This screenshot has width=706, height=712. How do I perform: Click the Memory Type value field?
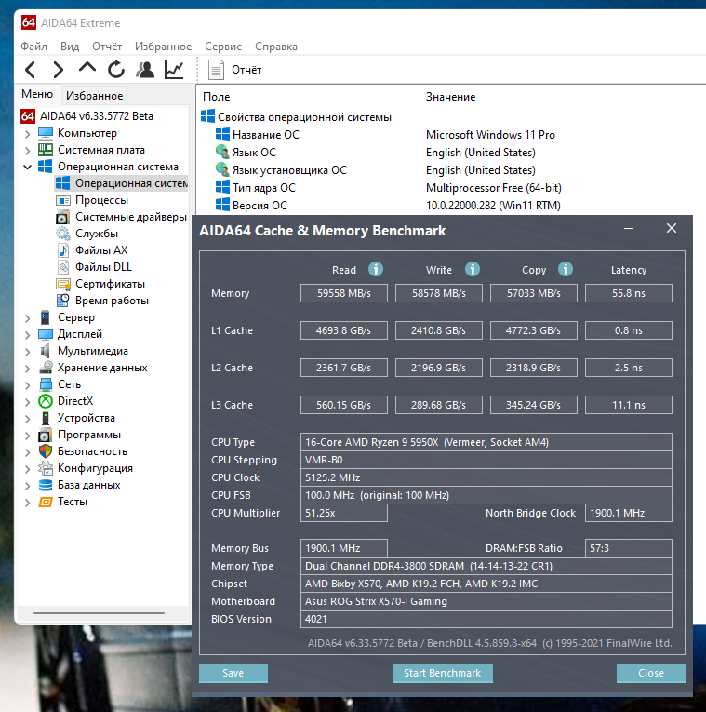click(x=486, y=566)
